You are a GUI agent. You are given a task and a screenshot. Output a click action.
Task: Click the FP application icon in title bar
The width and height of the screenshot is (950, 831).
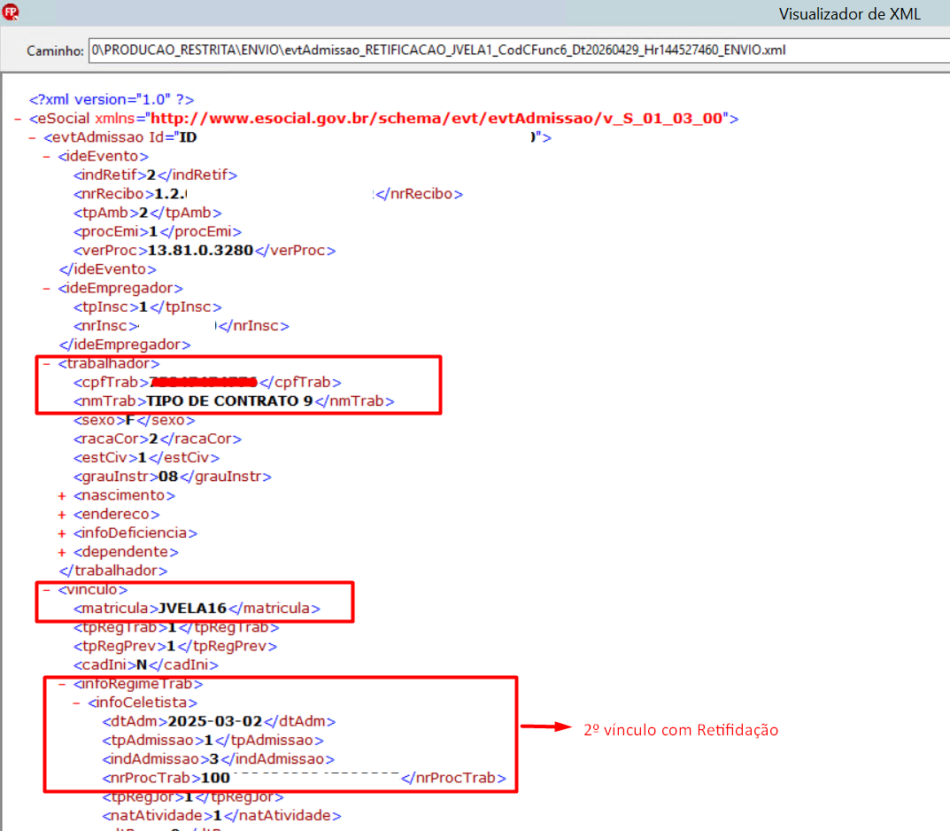(x=11, y=12)
